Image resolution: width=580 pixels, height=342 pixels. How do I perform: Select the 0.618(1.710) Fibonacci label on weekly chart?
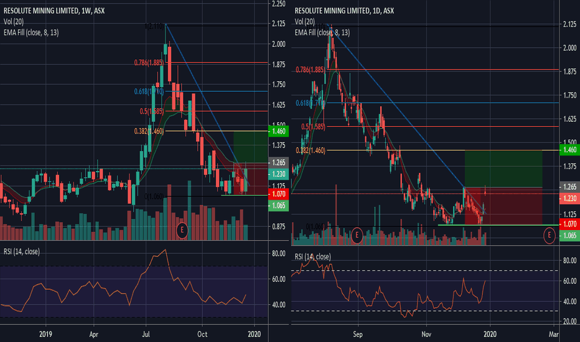pos(149,91)
